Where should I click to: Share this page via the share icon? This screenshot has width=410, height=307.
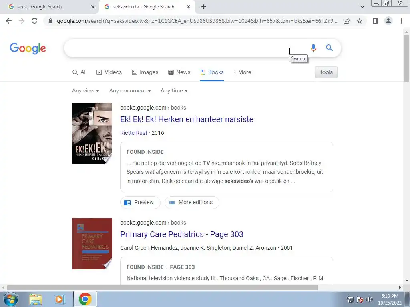tap(347, 21)
